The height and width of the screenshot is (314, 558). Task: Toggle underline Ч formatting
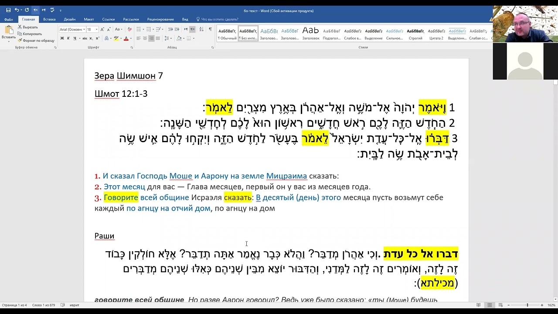click(x=75, y=38)
